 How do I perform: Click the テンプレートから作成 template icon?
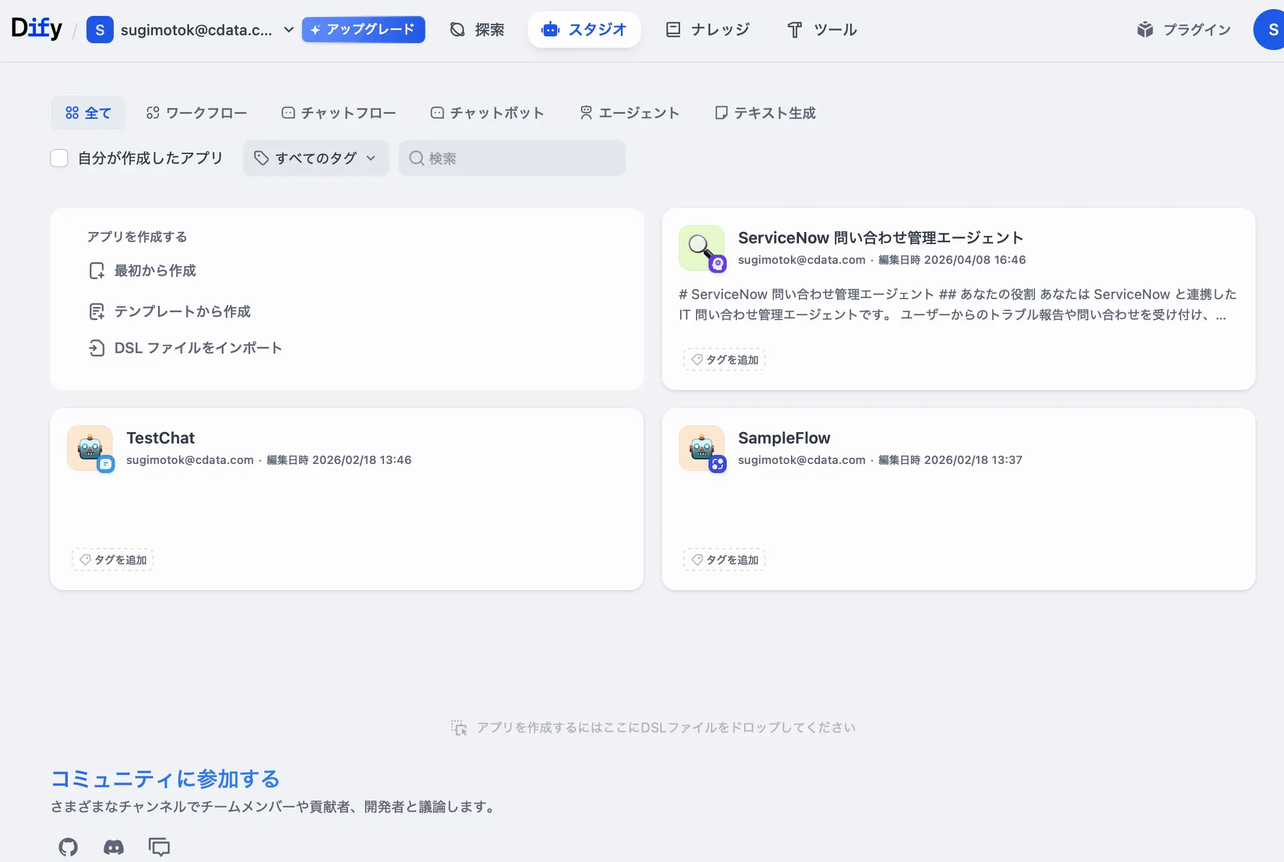[97, 312]
